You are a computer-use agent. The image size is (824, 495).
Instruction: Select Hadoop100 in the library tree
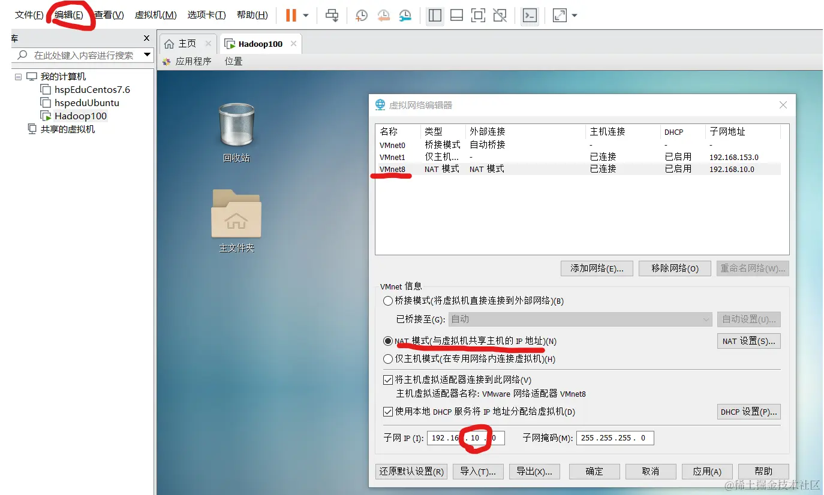pos(80,116)
